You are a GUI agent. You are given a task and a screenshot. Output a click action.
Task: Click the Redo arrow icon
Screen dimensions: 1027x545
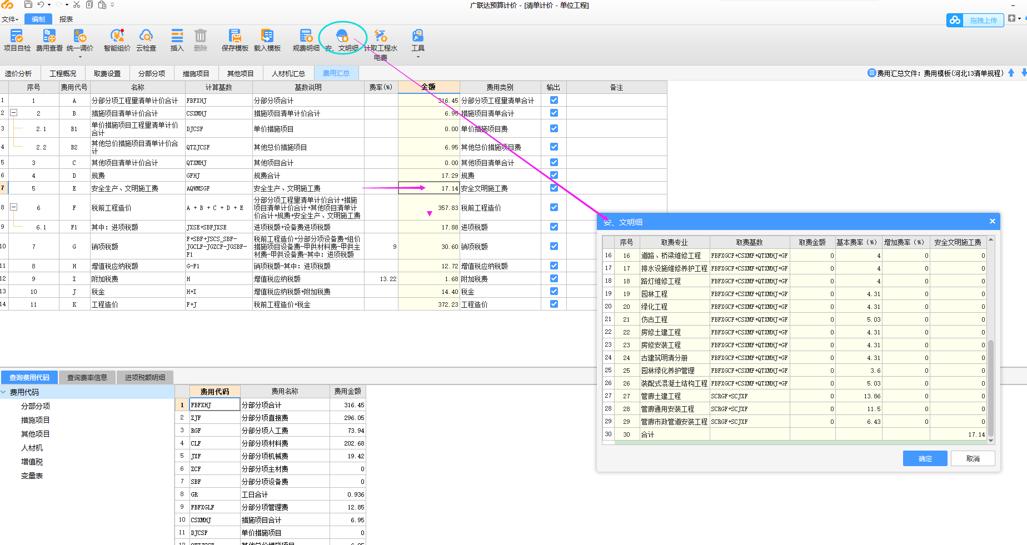(59, 4)
